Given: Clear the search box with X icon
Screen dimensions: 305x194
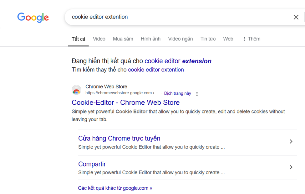Looking at the screenshot, I should coord(296,17).
